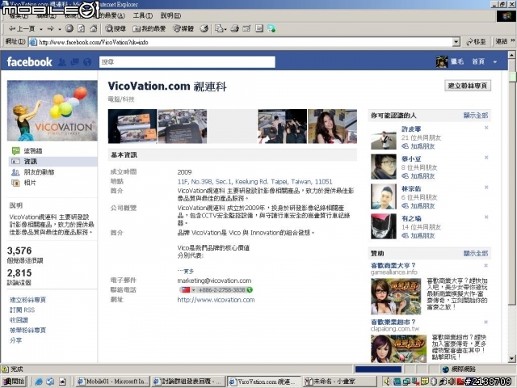Dismiss the 許皮軍 friend suggestion
The width and height of the screenshot is (517, 388).
point(486,128)
